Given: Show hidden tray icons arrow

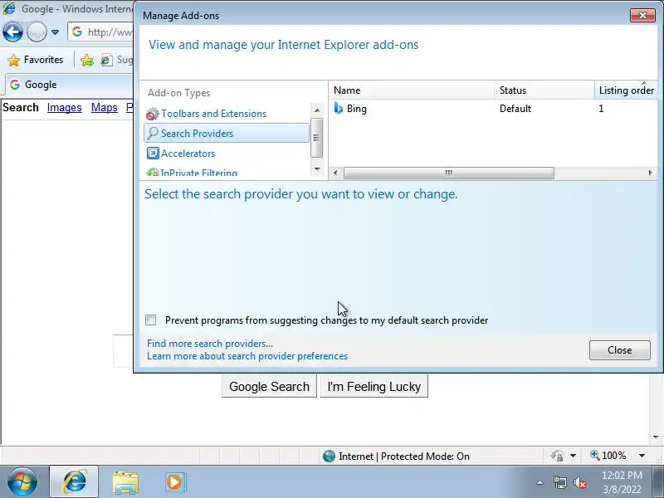Looking at the screenshot, I should coord(540,482).
